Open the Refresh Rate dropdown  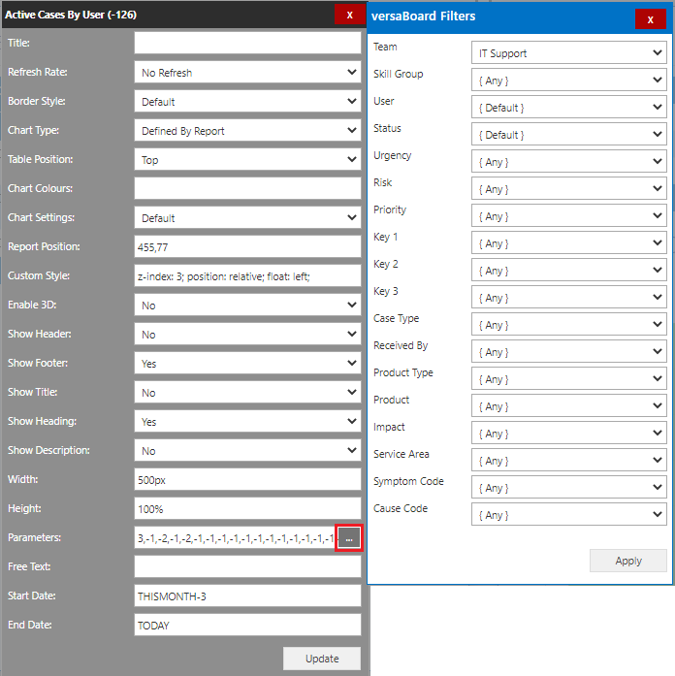click(x=247, y=73)
